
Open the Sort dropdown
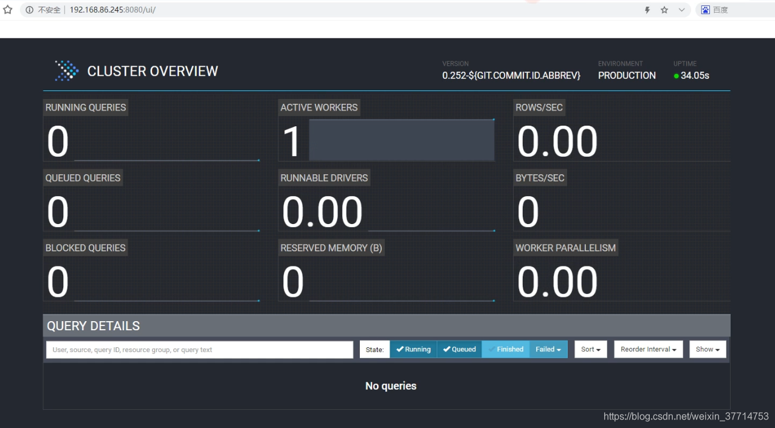click(591, 349)
